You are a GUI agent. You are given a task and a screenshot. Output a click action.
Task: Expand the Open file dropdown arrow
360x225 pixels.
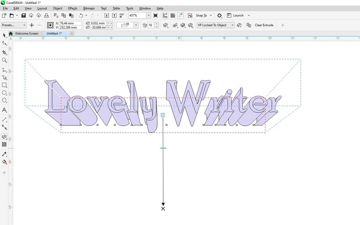coord(17,15)
